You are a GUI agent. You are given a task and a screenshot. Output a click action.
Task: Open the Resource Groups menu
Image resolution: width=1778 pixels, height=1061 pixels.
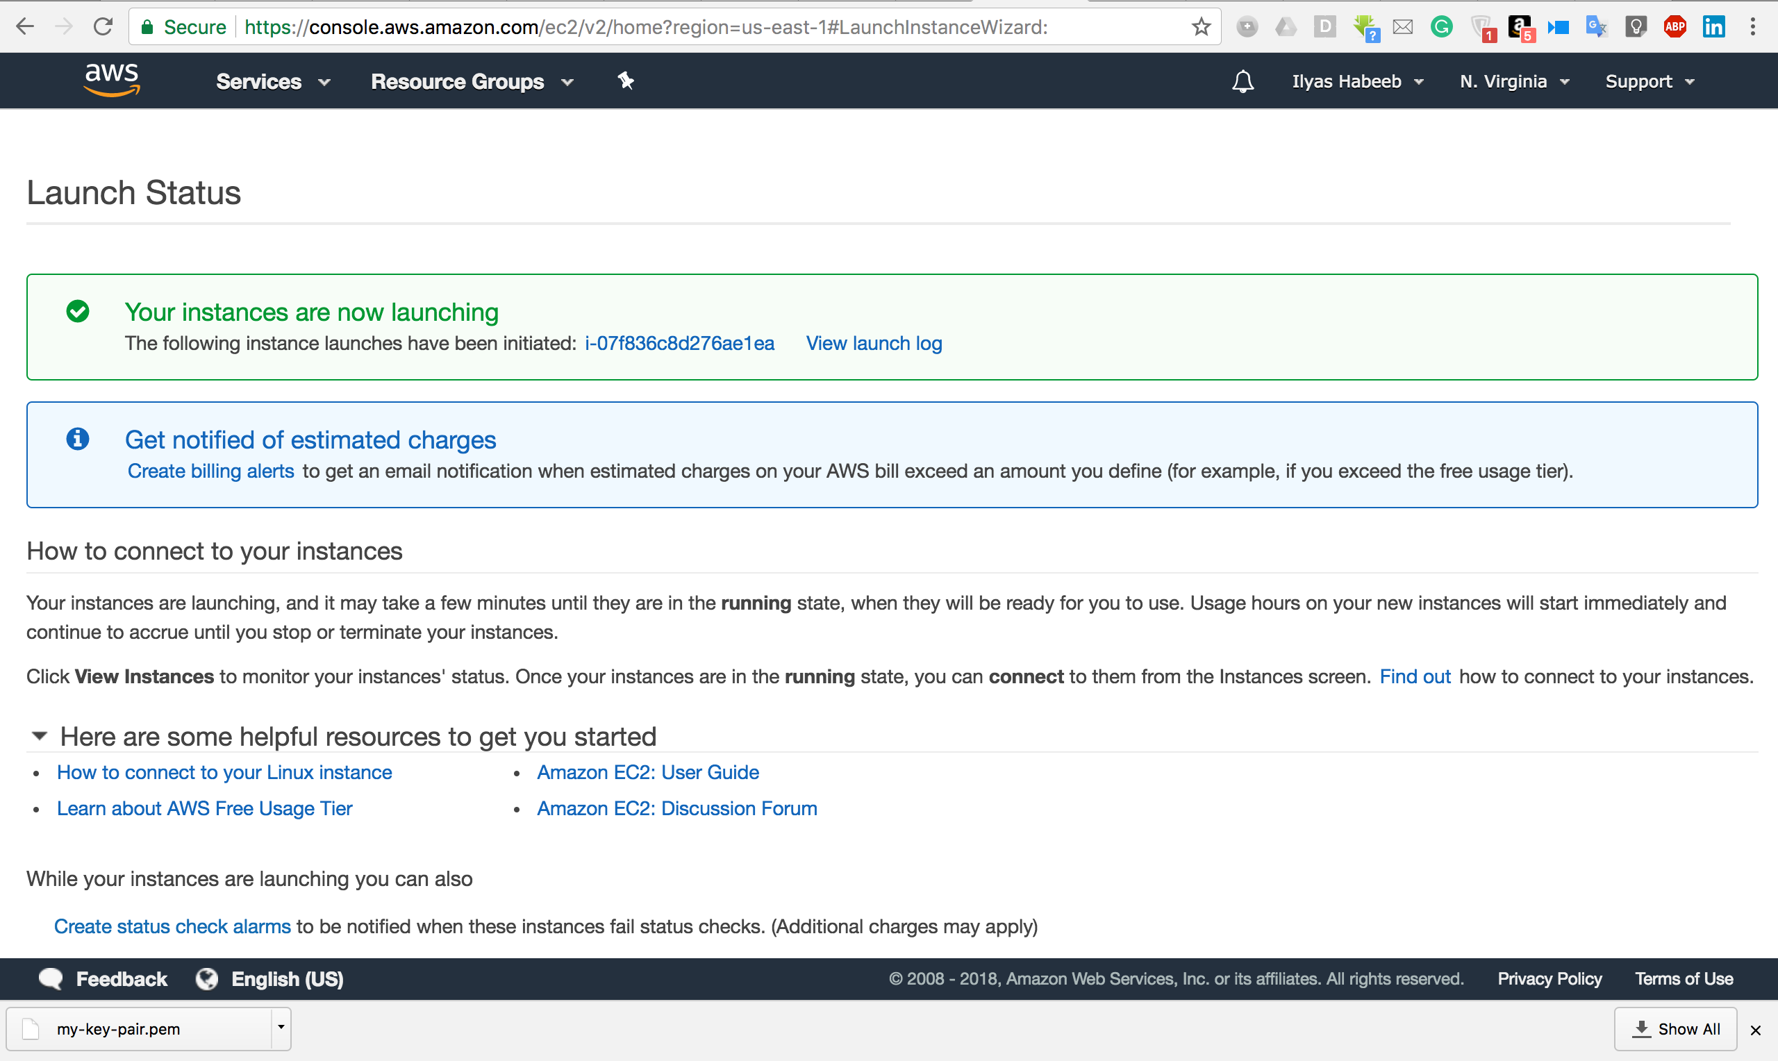[x=472, y=81]
